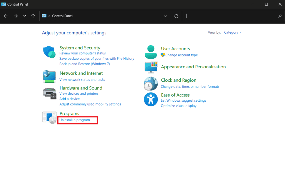
Task: Click the Hardware and Sound printer icon
Action: (50, 94)
